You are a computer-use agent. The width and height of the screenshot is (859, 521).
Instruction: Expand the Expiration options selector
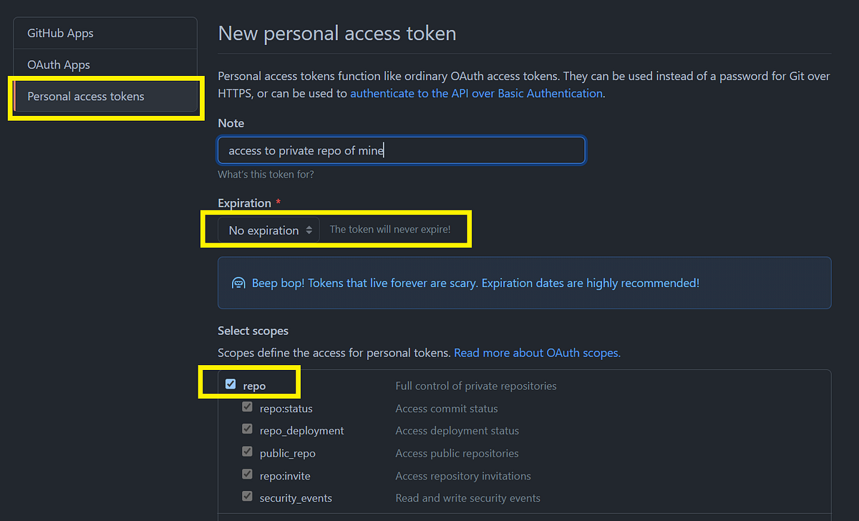click(x=268, y=230)
